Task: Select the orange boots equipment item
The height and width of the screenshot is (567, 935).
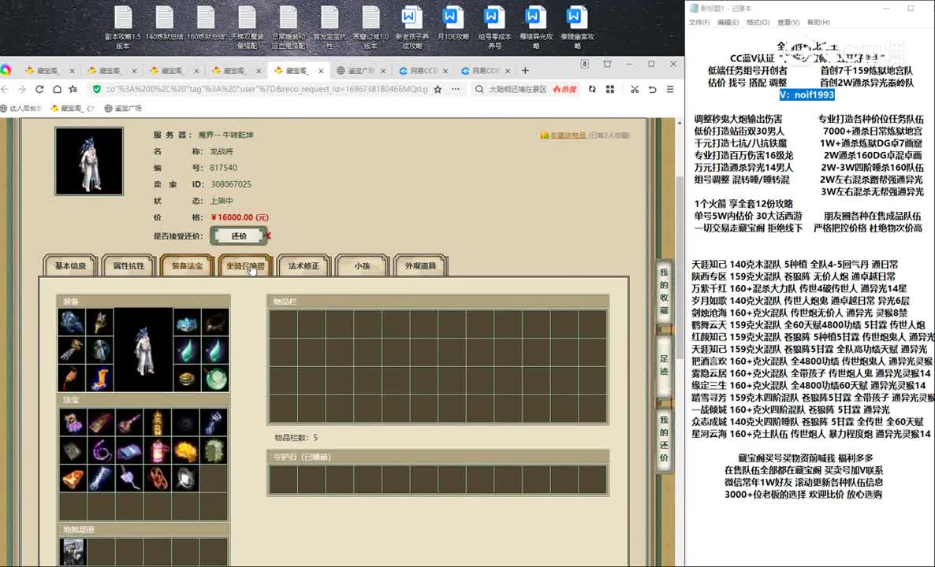Action: (99, 378)
